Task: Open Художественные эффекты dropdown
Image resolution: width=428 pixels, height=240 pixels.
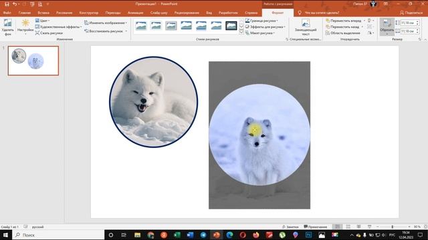Action: [x=58, y=27]
